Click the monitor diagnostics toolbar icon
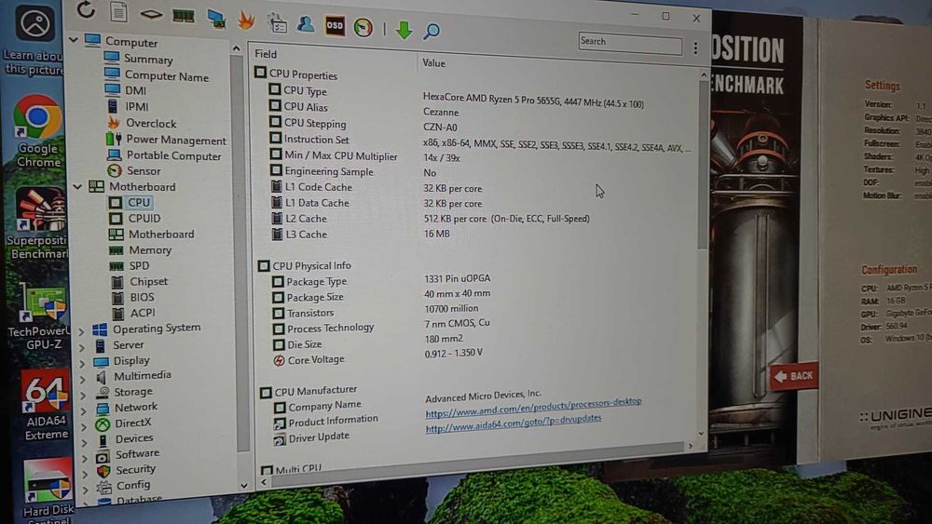The width and height of the screenshot is (932, 524). [x=216, y=19]
